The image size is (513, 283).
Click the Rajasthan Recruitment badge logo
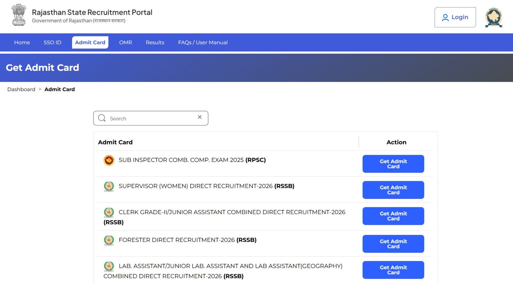point(494,17)
